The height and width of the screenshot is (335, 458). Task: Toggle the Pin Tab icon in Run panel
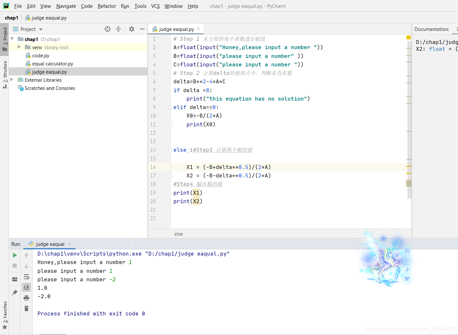(15, 293)
